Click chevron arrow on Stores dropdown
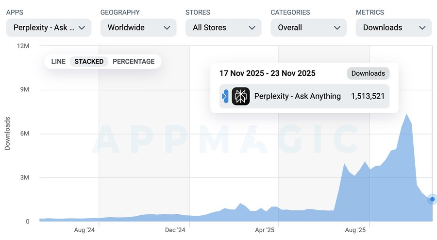Viewport: 437px width, 240px height. click(x=252, y=28)
